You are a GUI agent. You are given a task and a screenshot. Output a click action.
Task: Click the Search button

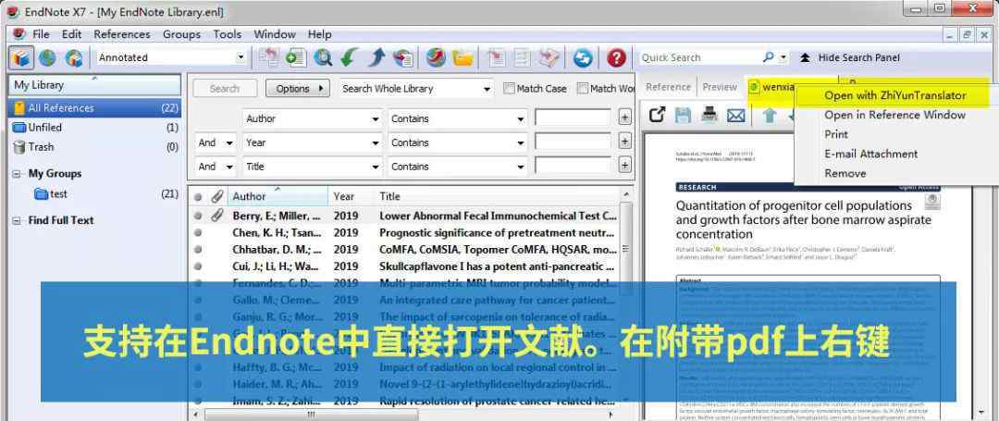[225, 89]
